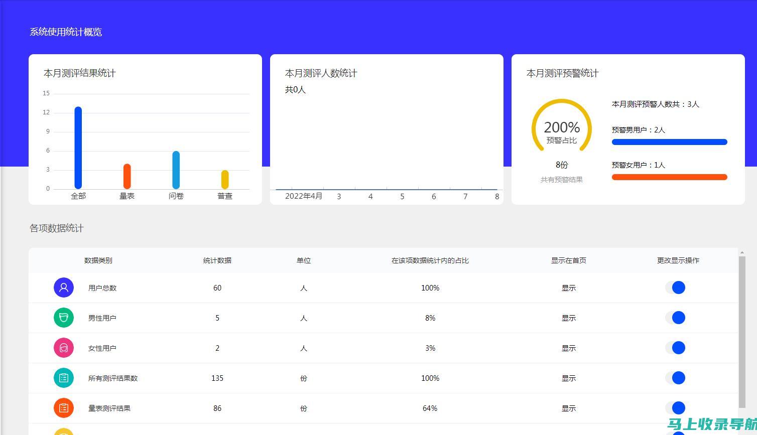757x435 pixels.
Task: Click the 本月测评预警统计 card title
Action: coord(563,73)
